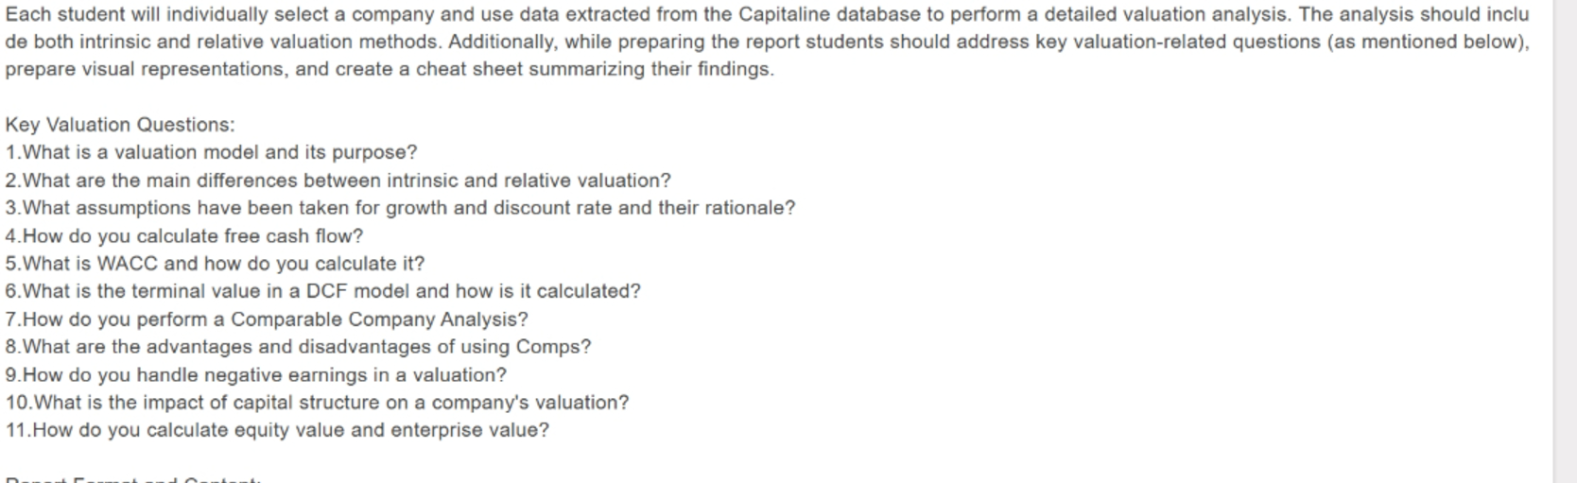This screenshot has height=483, width=1577.
Task: Click question 9 about handling negative earnings
Action: (255, 375)
